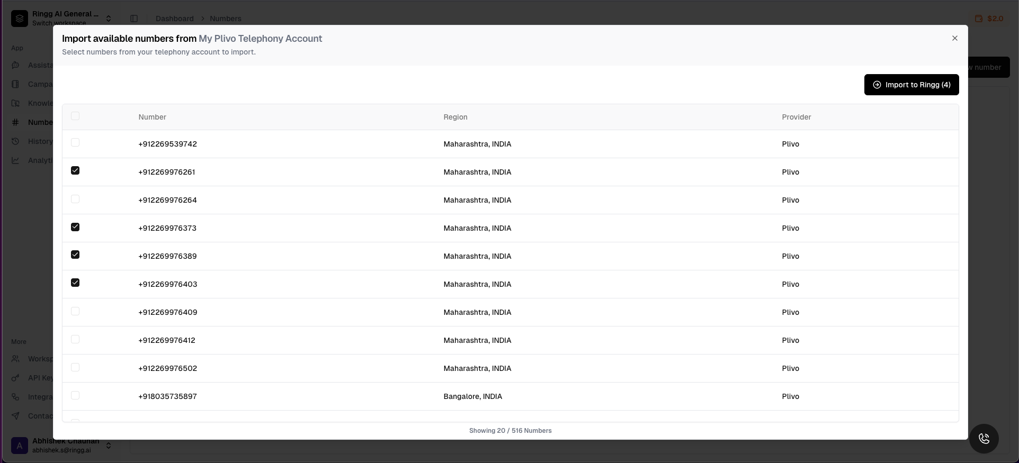Open Dashboard breadcrumb link

175,19
